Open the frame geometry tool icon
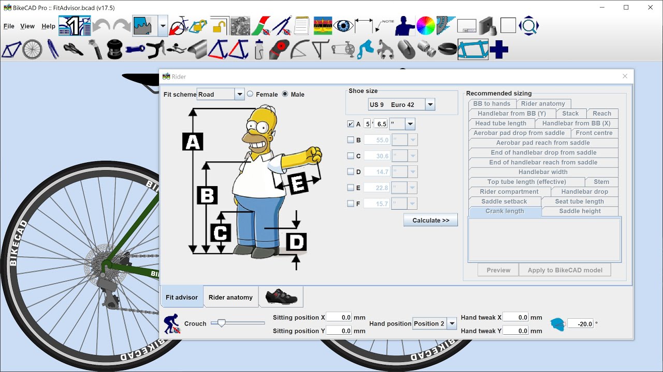This screenshot has width=663, height=372. [11, 50]
